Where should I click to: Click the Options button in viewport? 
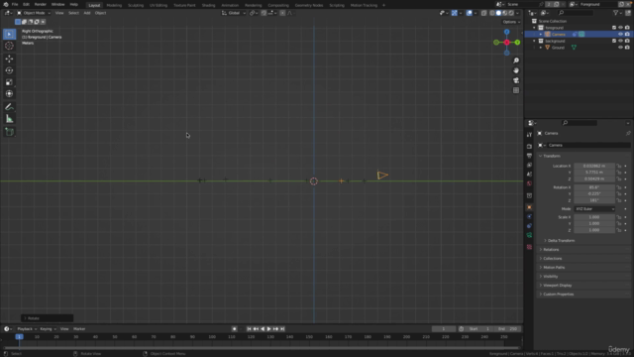[511, 22]
